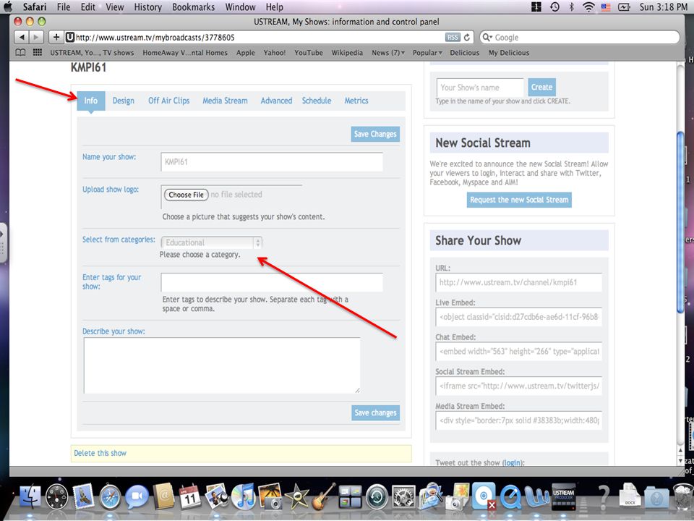Click the Name your show field
Image resolution: width=694 pixels, height=521 pixels.
tap(272, 161)
